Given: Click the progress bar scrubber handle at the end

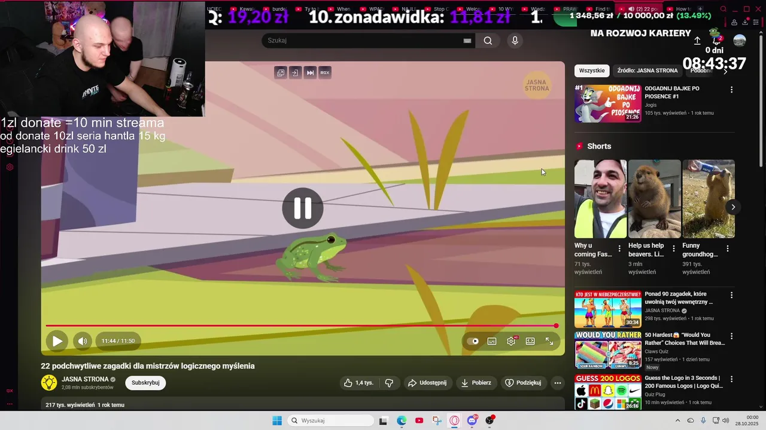Looking at the screenshot, I should click(x=556, y=325).
